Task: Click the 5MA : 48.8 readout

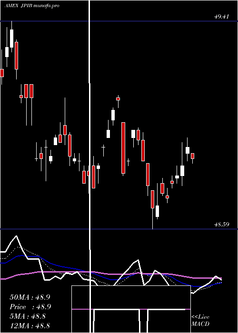Action: coord(28,316)
